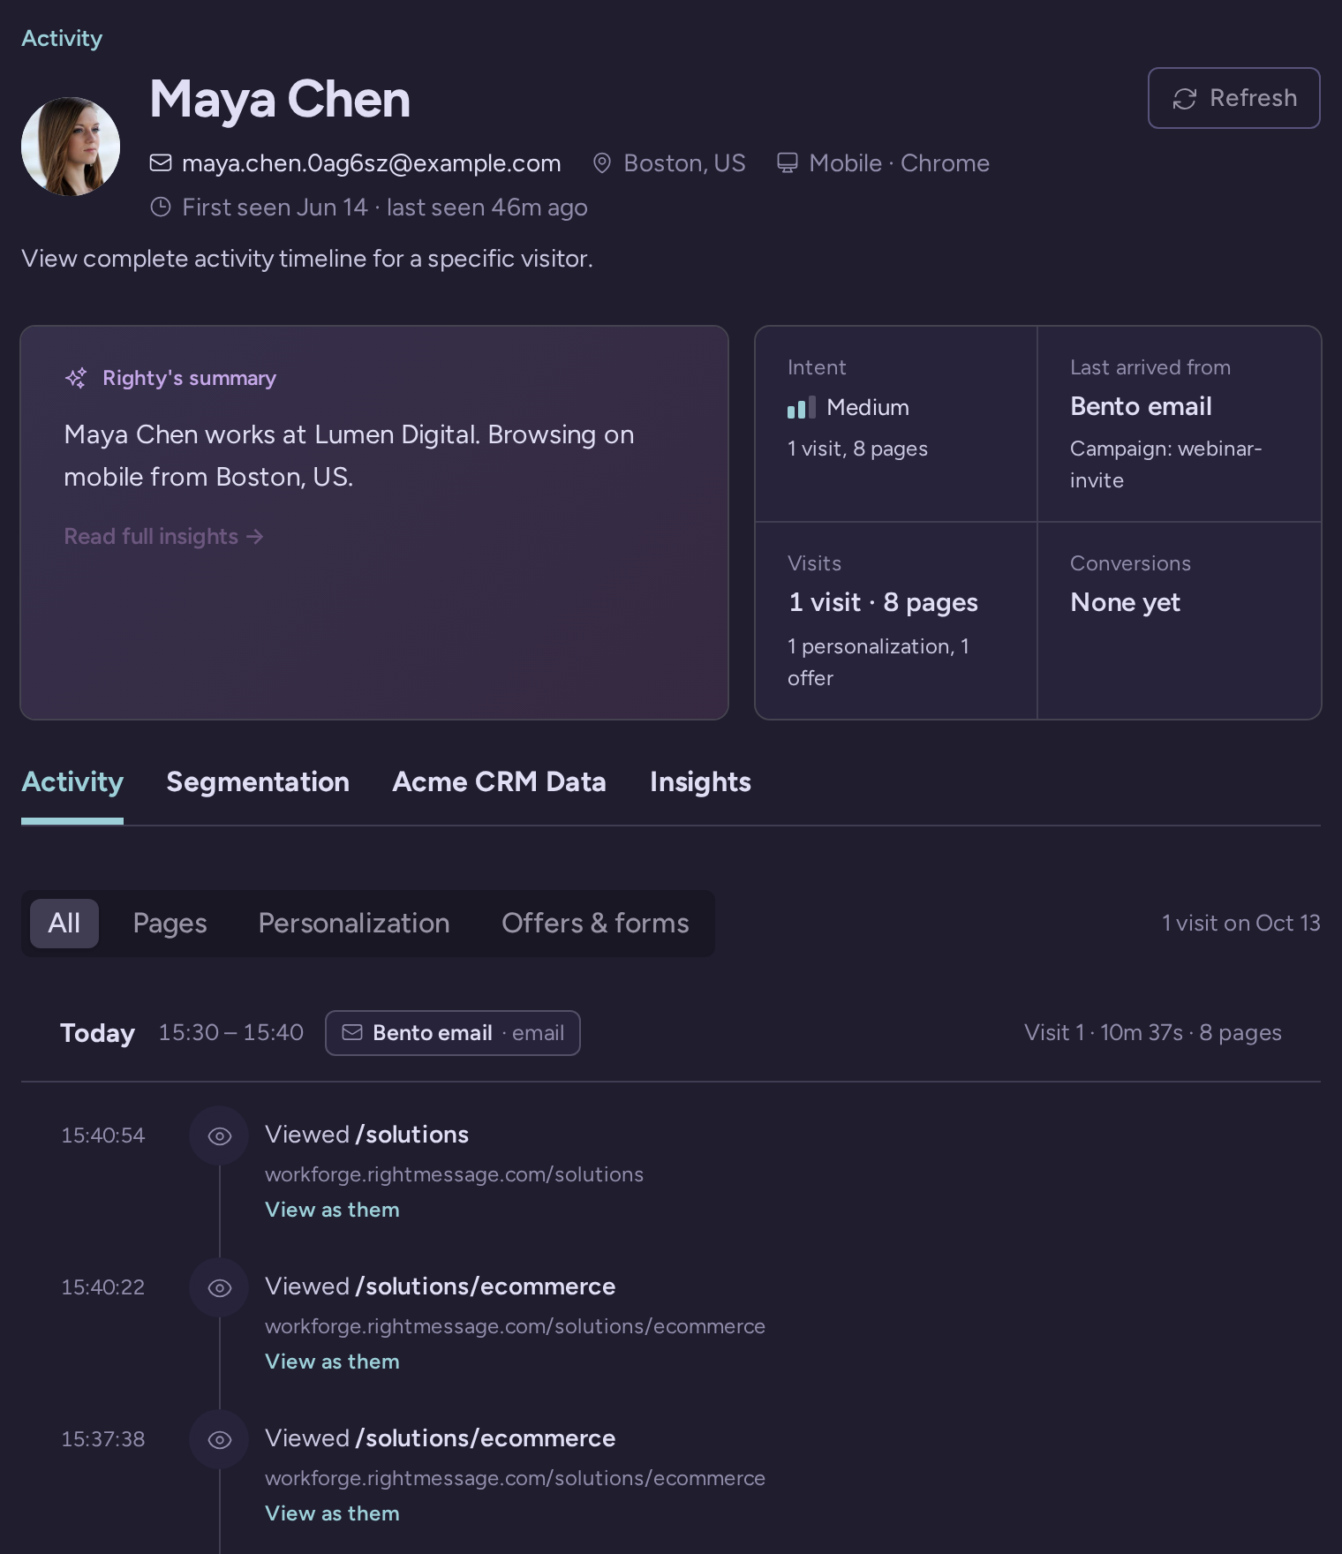The height and width of the screenshot is (1554, 1342).
Task: Click the '1 visit on Oct 13' text
Action: [x=1241, y=924]
